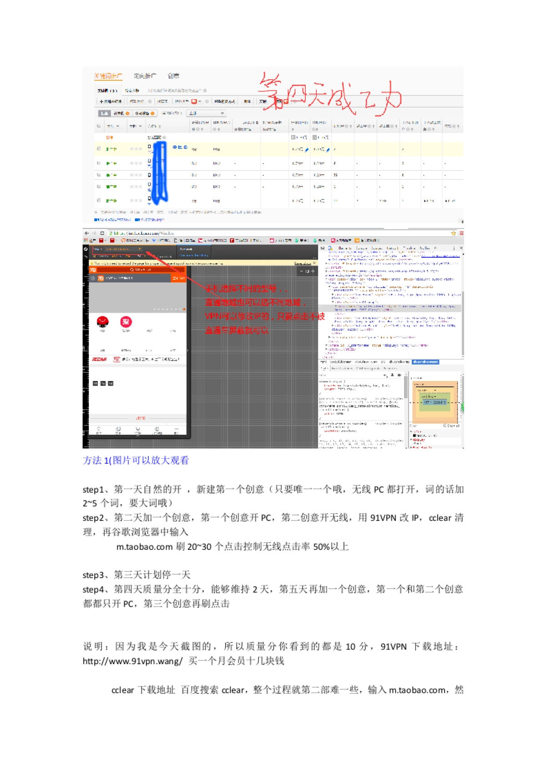Click the add keyword button with plus sign
Viewport: 546px width, 773px height.
111,102
